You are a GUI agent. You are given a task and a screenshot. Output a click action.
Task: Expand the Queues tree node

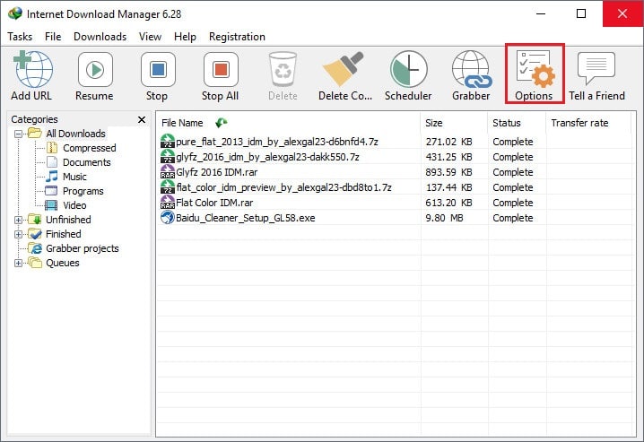tap(18, 263)
